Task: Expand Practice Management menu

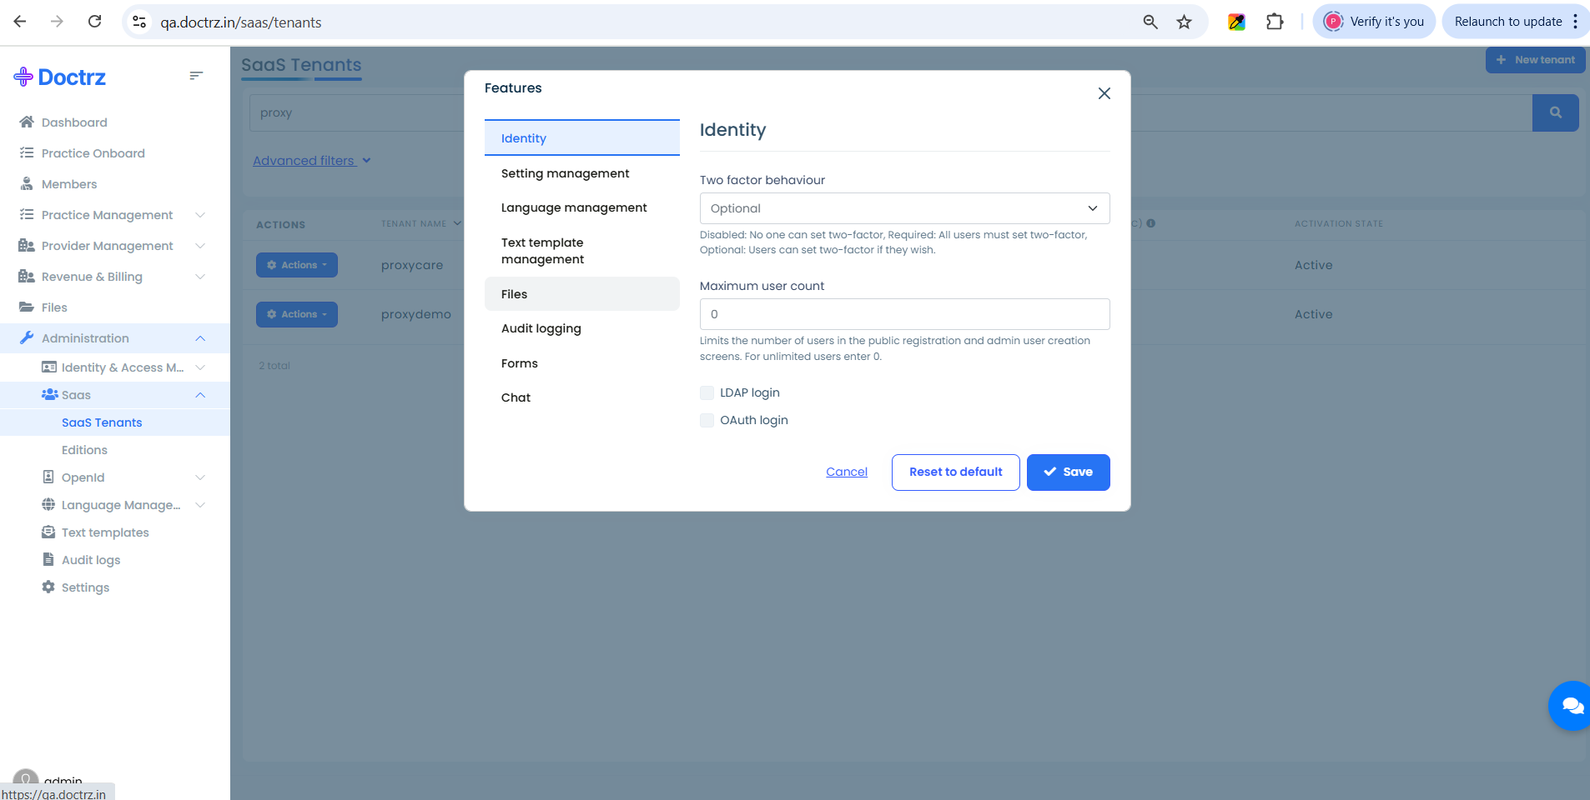Action: click(x=200, y=215)
